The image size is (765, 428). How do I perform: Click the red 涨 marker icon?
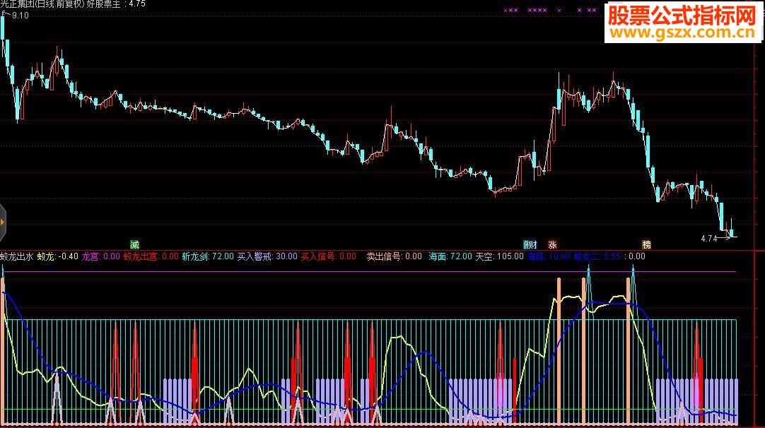click(x=552, y=244)
